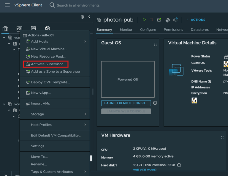Show Hard disk 1 info icon
This screenshot has width=228, height=176.
point(179,165)
